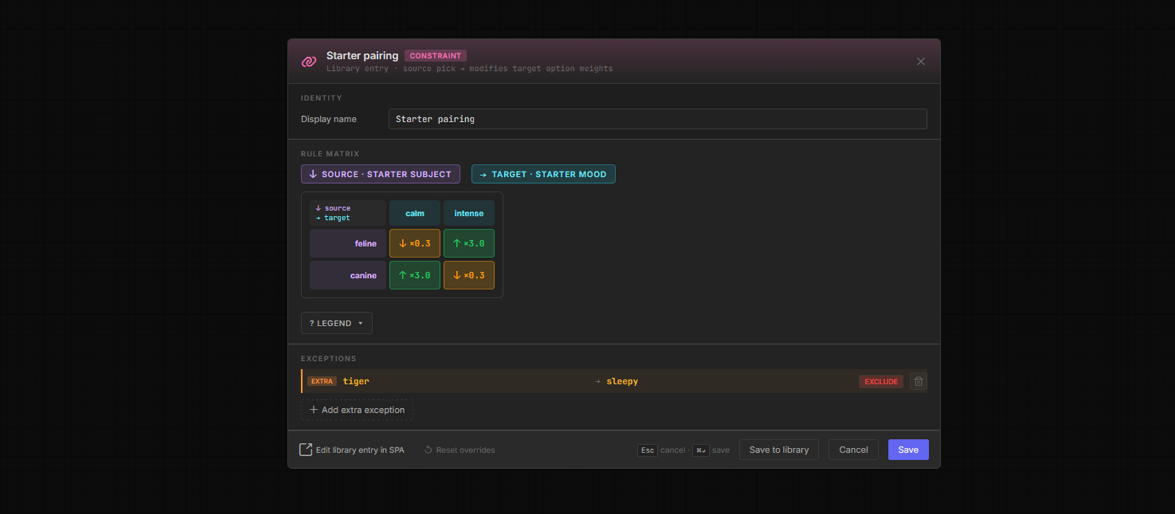
Task: Click the Cancel button
Action: pyautogui.click(x=853, y=450)
